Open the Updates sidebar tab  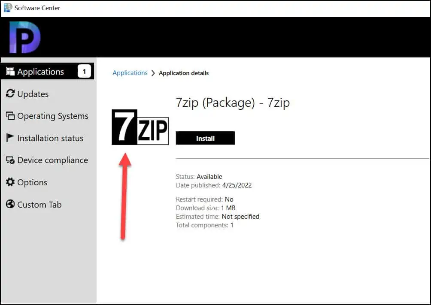(47, 94)
